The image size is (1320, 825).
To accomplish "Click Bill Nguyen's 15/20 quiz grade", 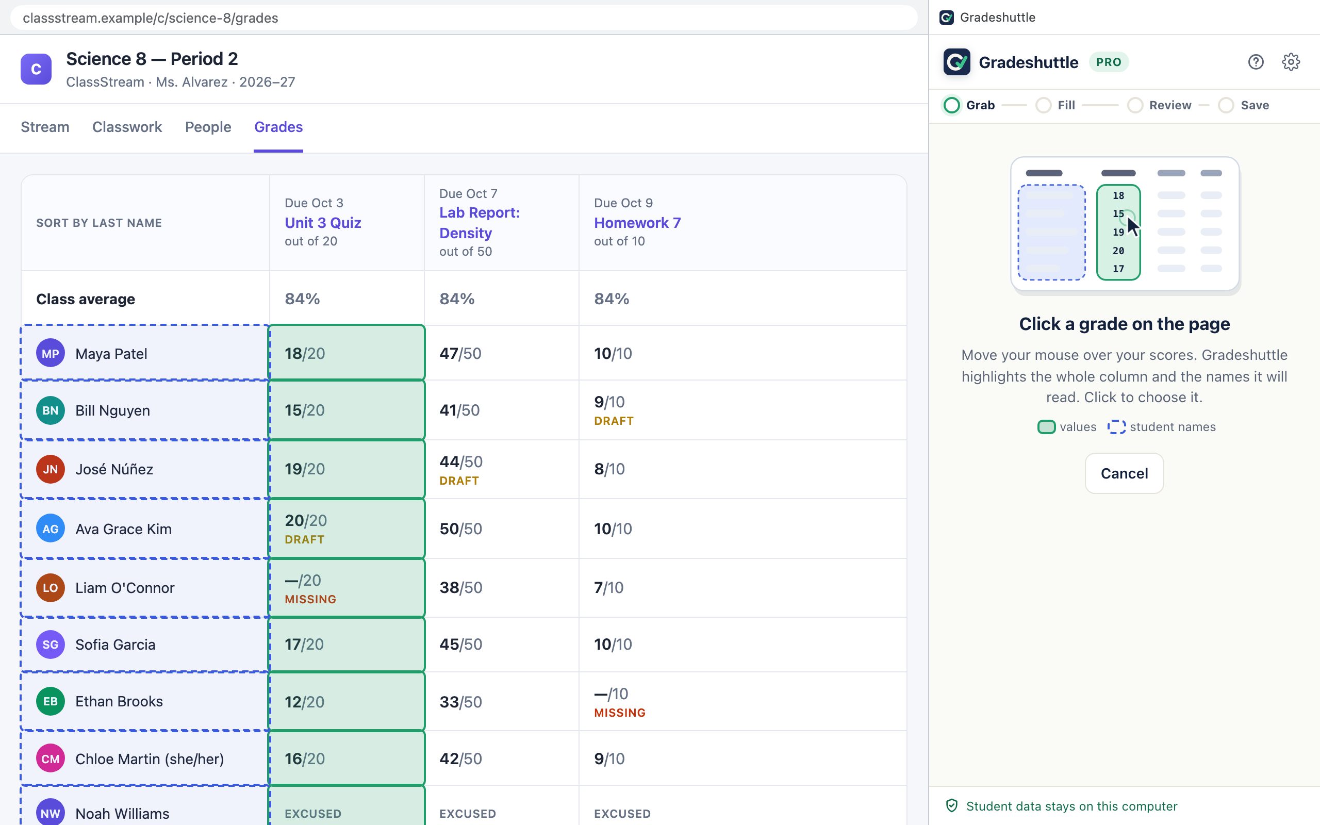I will (304, 410).
